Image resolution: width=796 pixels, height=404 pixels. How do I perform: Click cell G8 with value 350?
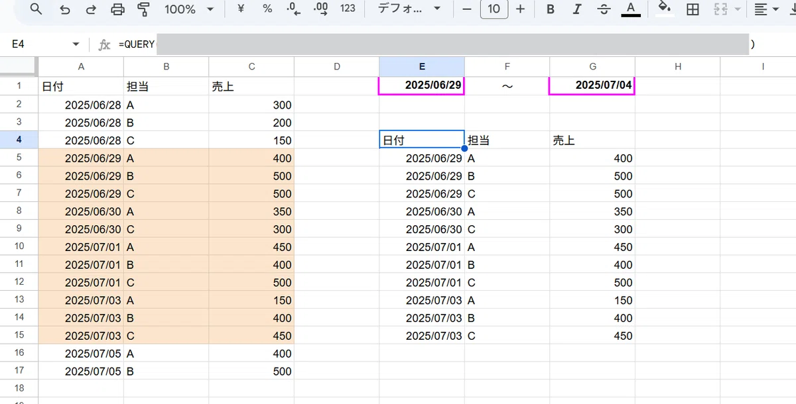[592, 211]
